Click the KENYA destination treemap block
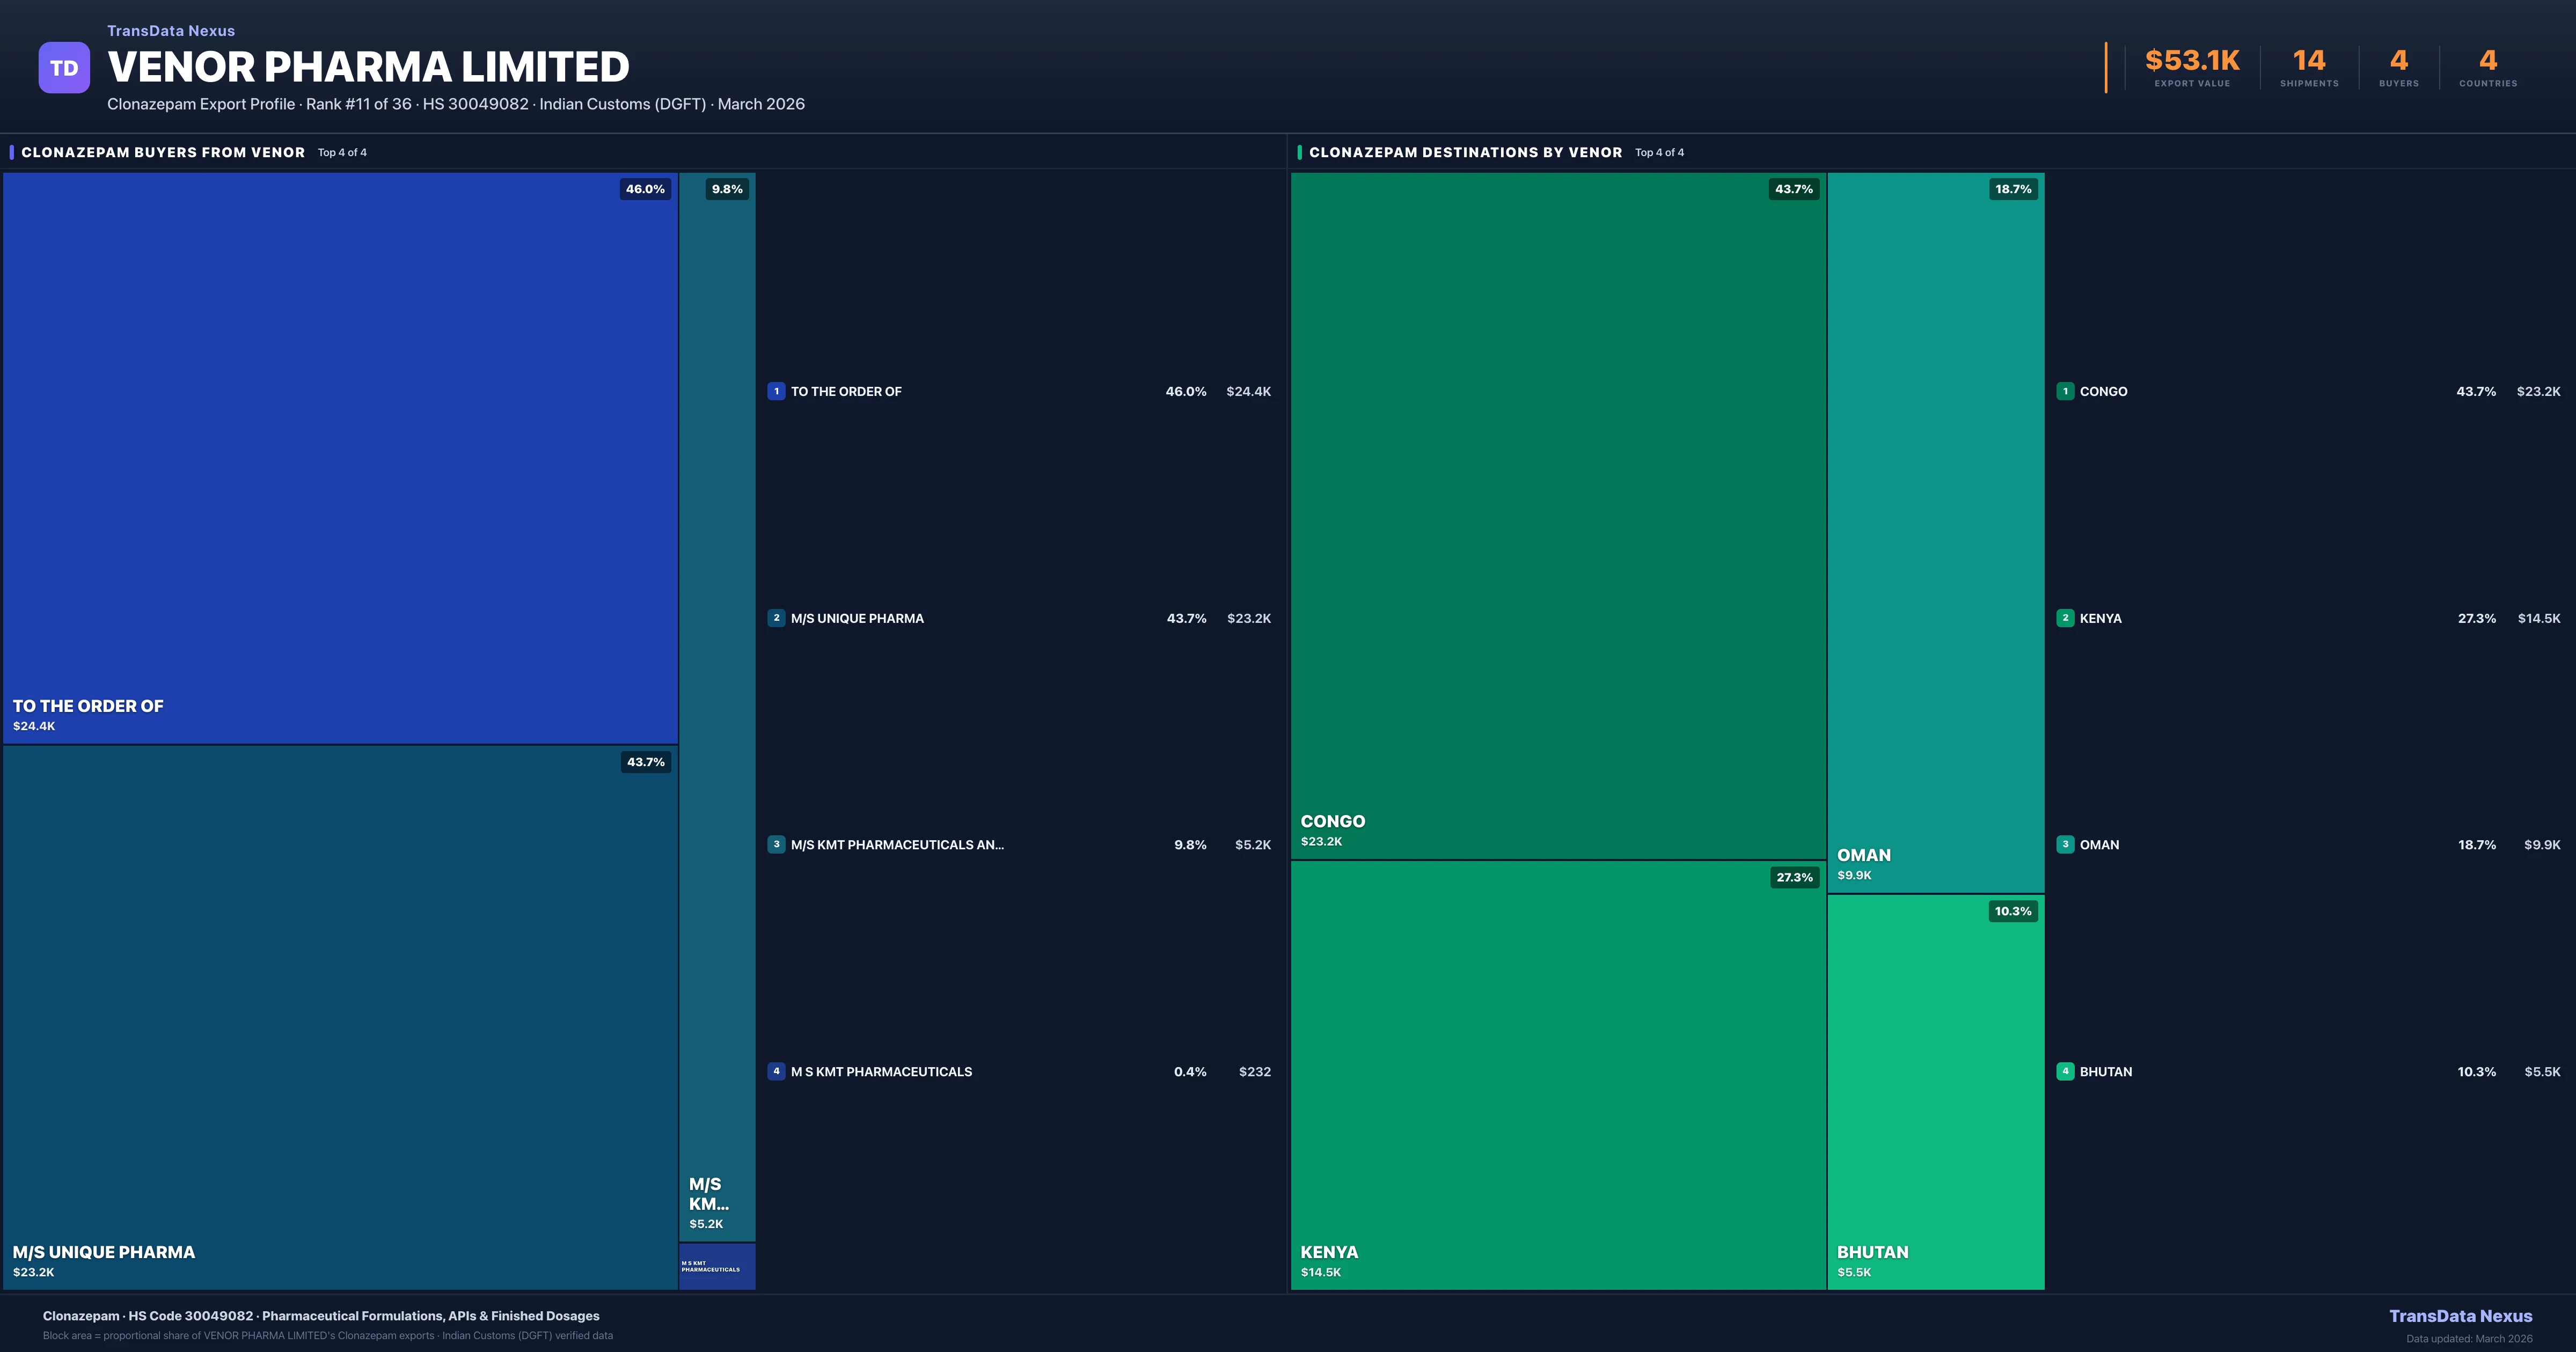 (x=1558, y=1075)
